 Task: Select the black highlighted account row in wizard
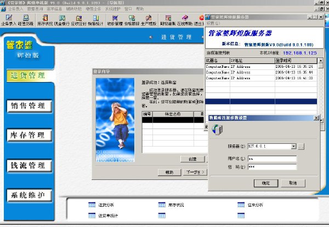coord(173,120)
